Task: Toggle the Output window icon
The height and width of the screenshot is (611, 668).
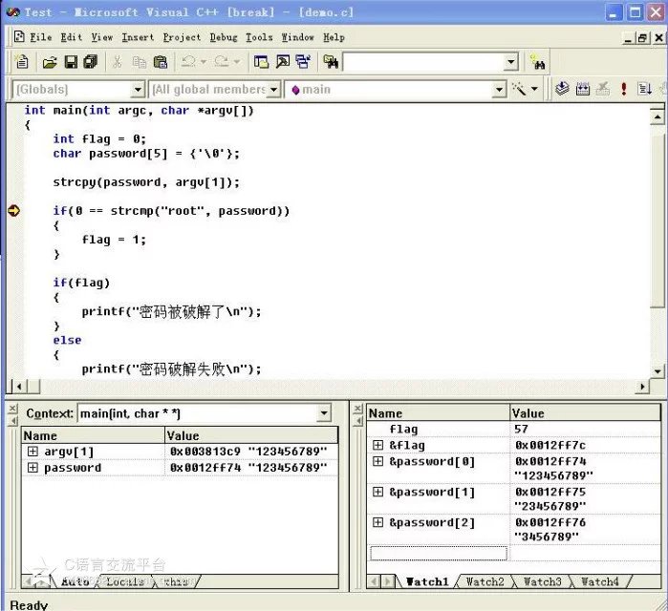Action: coord(283,62)
